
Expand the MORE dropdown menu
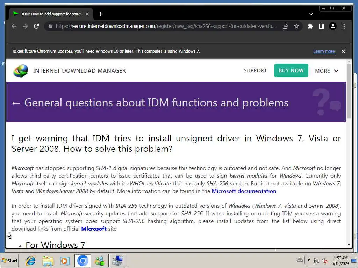[327, 71]
